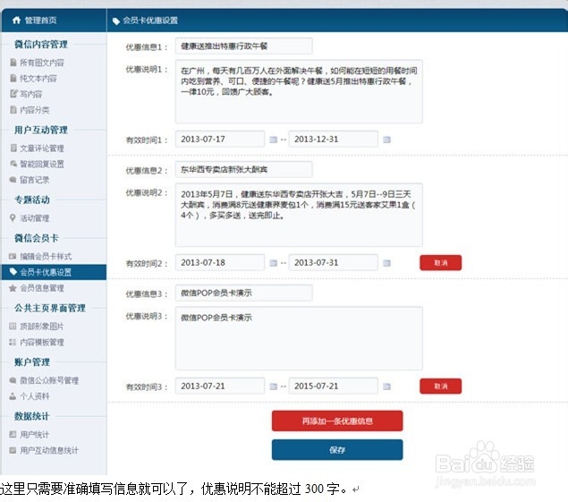This screenshot has width=568, height=502.
Task: Click the chart icon beside 用户统计
Action: 13,434
